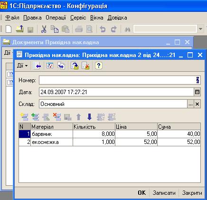Add a new row to the table
Image resolution: width=207 pixels, height=200 pixels.
pos(24,117)
